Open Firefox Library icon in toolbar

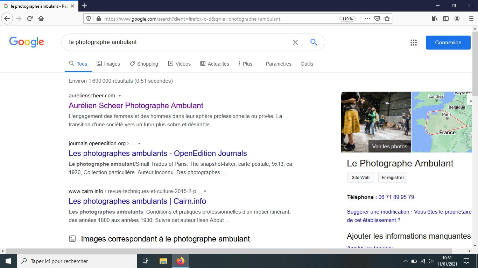[435, 18]
